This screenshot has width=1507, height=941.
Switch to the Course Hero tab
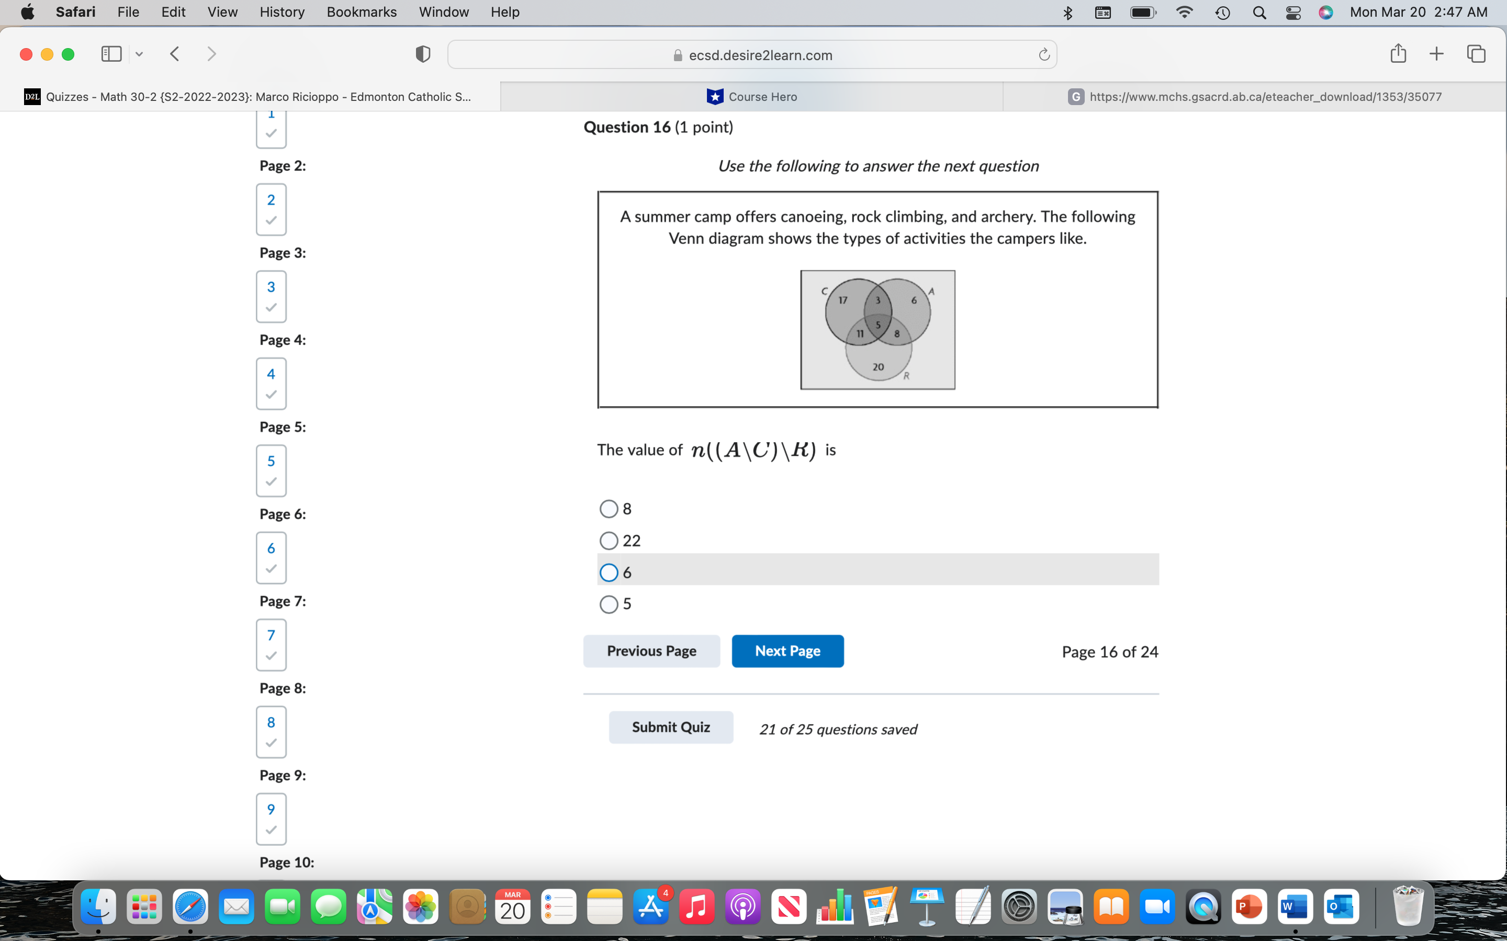[x=750, y=97]
